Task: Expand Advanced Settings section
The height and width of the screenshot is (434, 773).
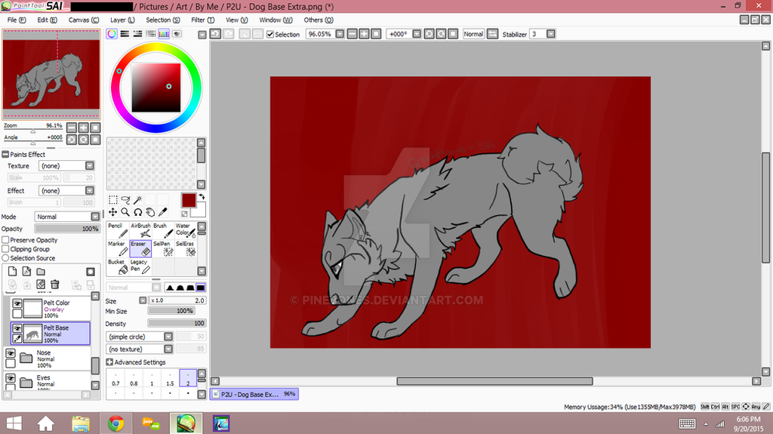Action: pos(109,362)
